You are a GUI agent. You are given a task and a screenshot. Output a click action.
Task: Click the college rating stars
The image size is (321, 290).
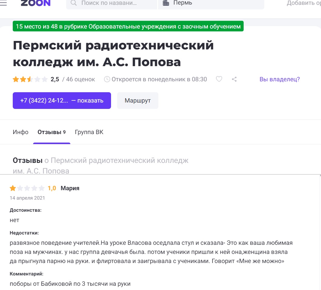click(30, 79)
